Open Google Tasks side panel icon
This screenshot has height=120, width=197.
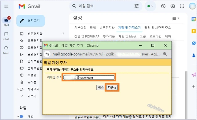point(194,43)
